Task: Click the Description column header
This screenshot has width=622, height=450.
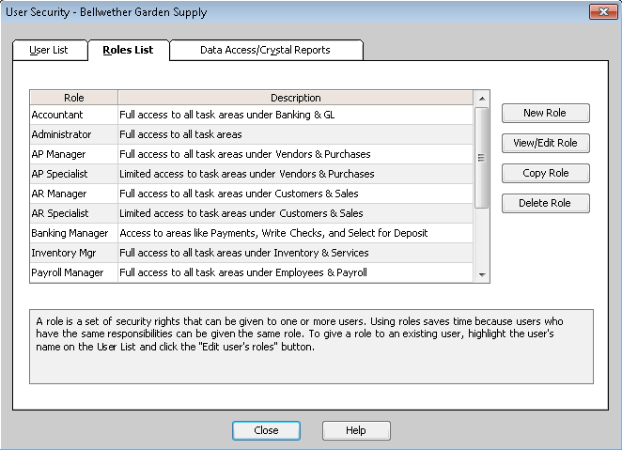Action: 295,98
